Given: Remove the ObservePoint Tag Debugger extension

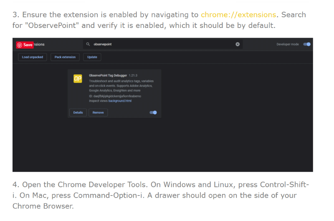Looking at the screenshot, I should [98, 113].
